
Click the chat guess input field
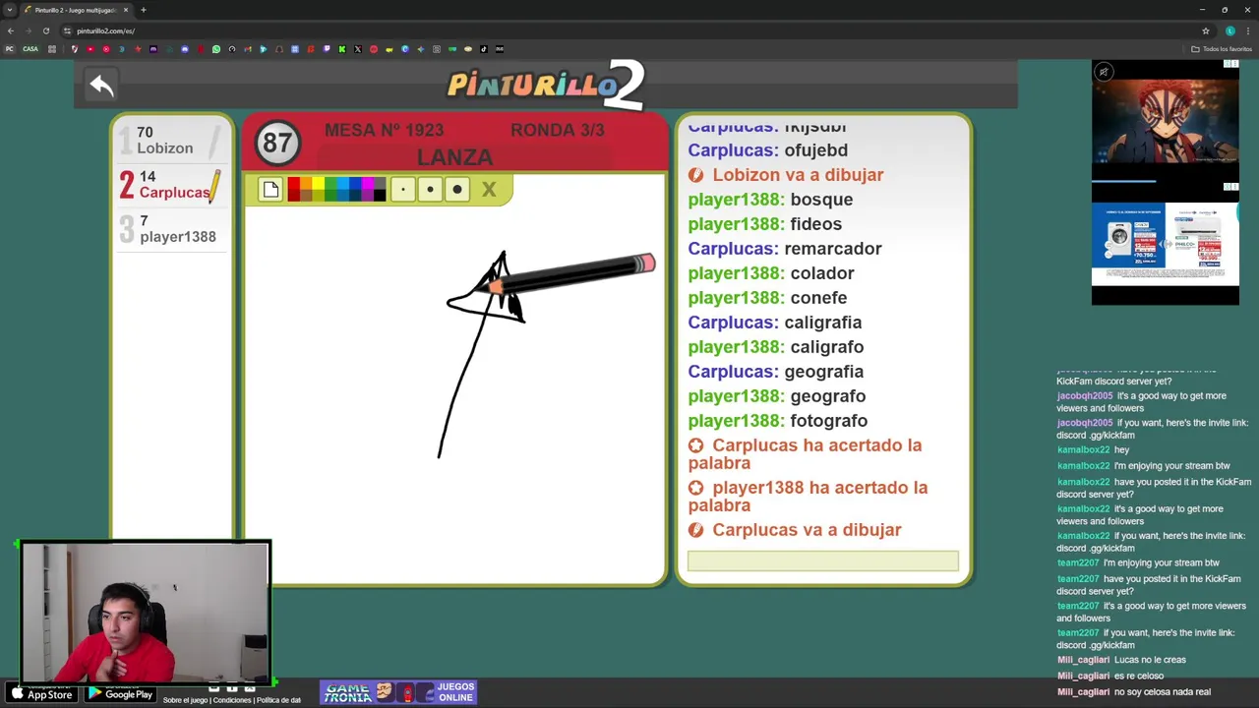click(x=823, y=560)
